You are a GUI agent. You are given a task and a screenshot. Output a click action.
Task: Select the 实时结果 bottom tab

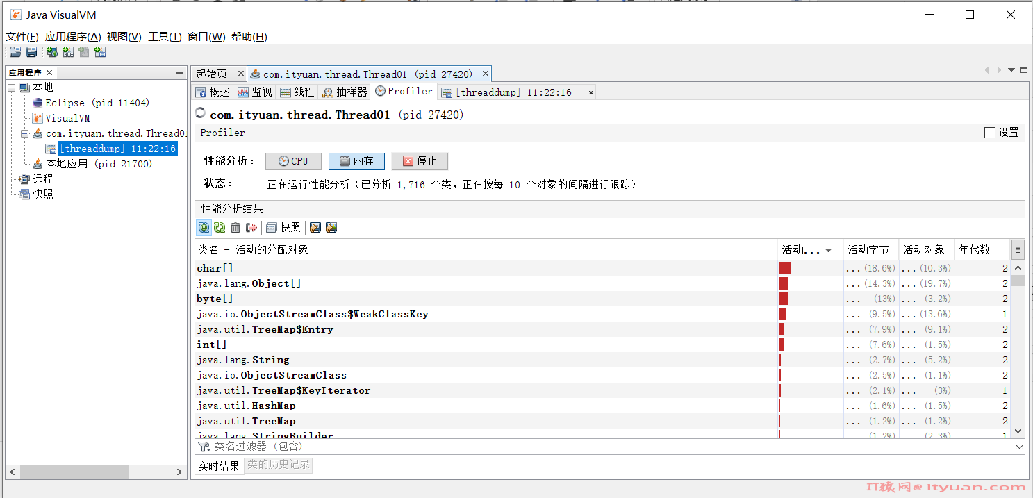pos(219,466)
